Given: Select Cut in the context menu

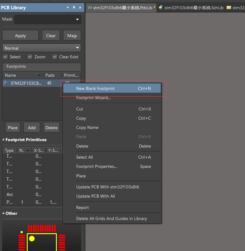Looking at the screenshot, I should pos(112,109).
